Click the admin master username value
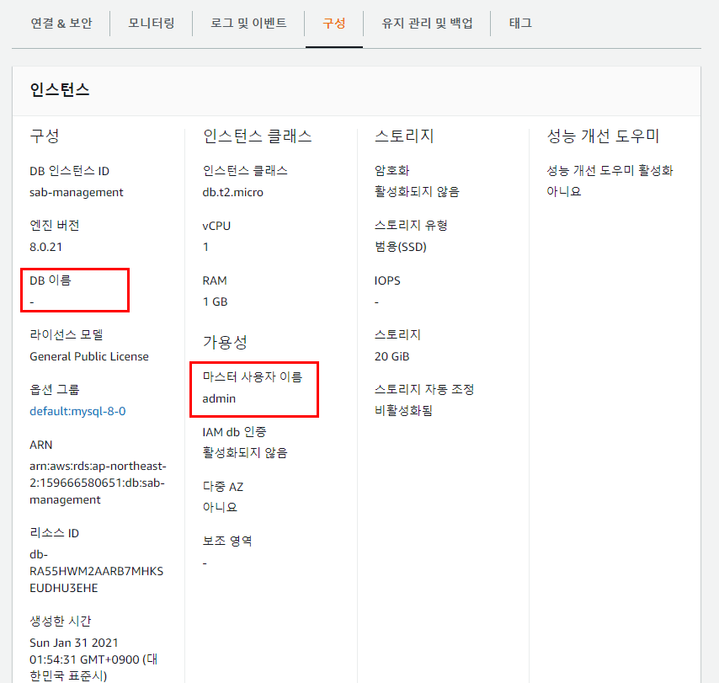The height and width of the screenshot is (683, 719). pyautogui.click(x=219, y=398)
